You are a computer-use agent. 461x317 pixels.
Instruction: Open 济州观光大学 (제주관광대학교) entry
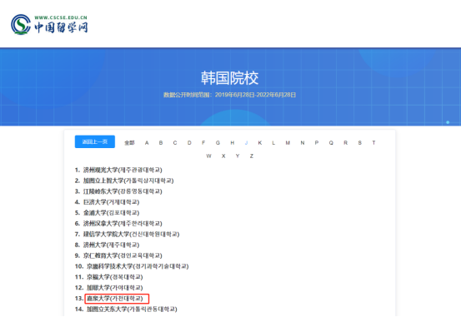coord(123,170)
